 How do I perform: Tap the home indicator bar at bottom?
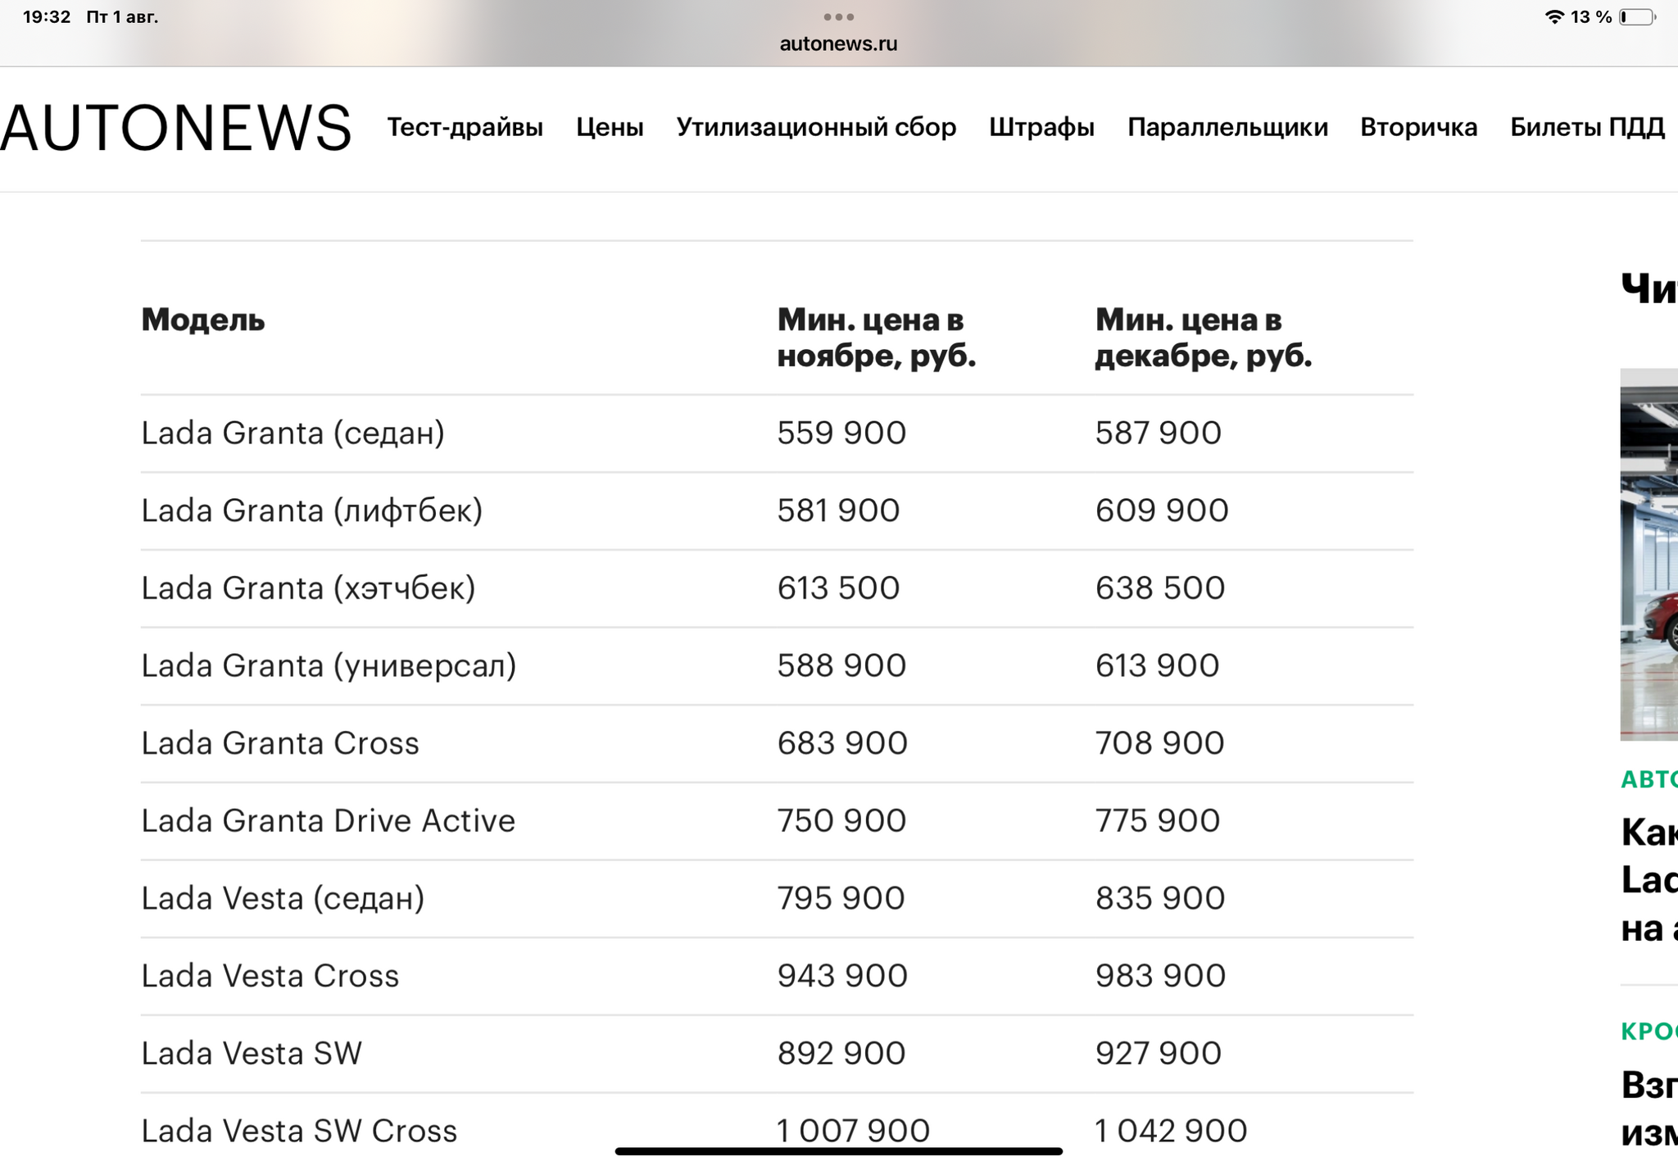point(838,1151)
